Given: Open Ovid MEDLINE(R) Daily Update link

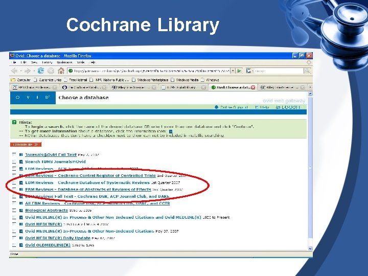Looking at the screenshot, I should 58,238.
